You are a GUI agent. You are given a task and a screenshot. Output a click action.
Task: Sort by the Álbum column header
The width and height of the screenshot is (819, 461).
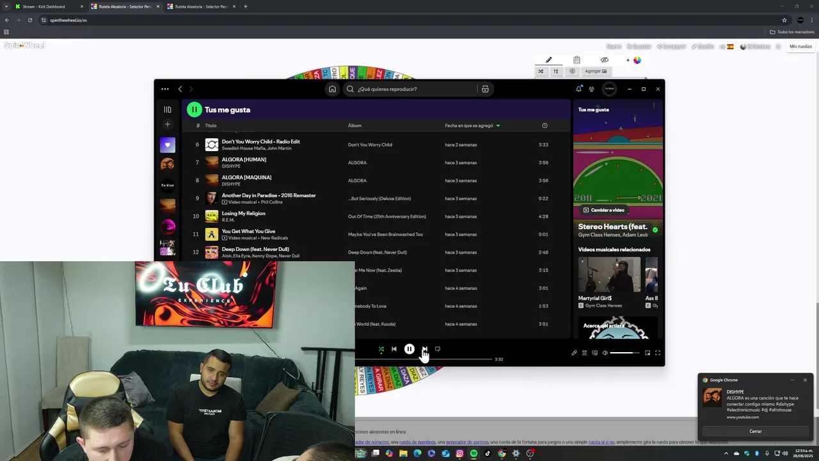(354, 125)
